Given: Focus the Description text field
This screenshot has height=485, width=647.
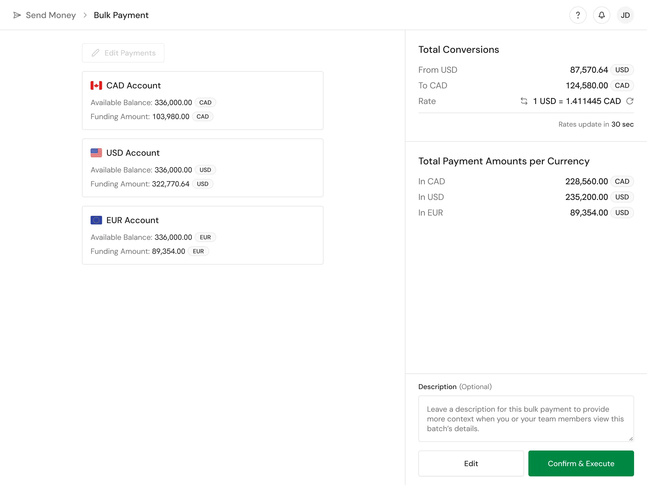Looking at the screenshot, I should (526, 419).
